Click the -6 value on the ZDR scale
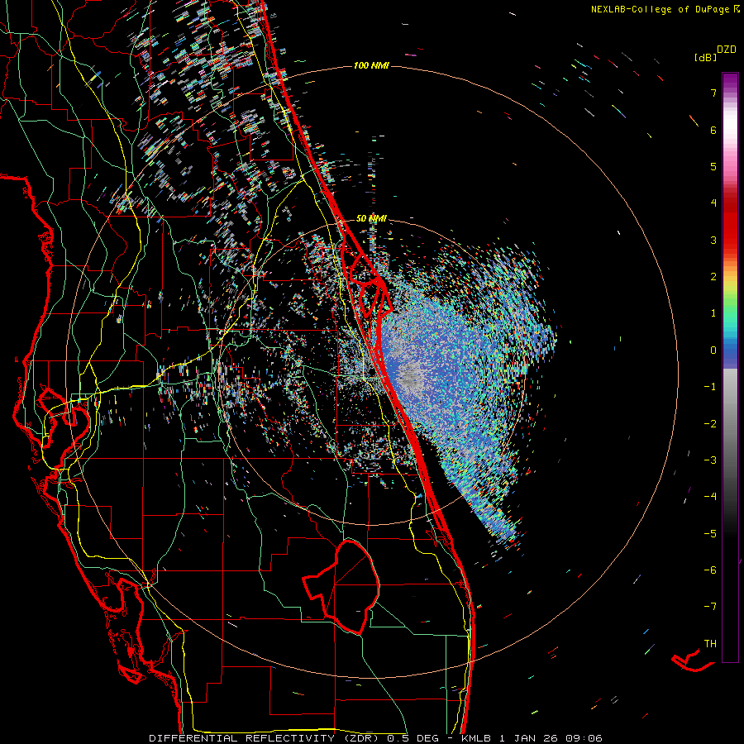Screen dimensions: 744x744 point(710,570)
